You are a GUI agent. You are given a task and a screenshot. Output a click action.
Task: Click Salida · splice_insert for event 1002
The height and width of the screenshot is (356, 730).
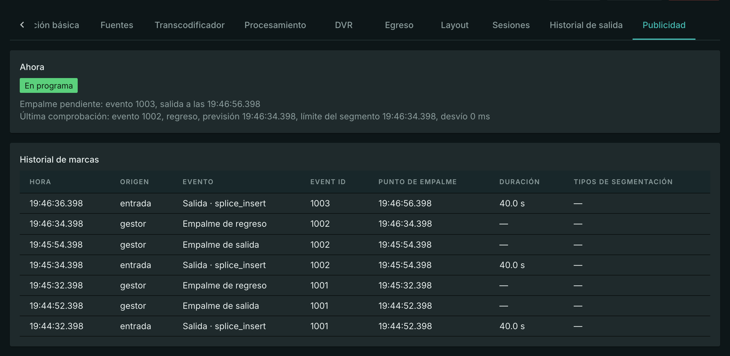coord(224,265)
